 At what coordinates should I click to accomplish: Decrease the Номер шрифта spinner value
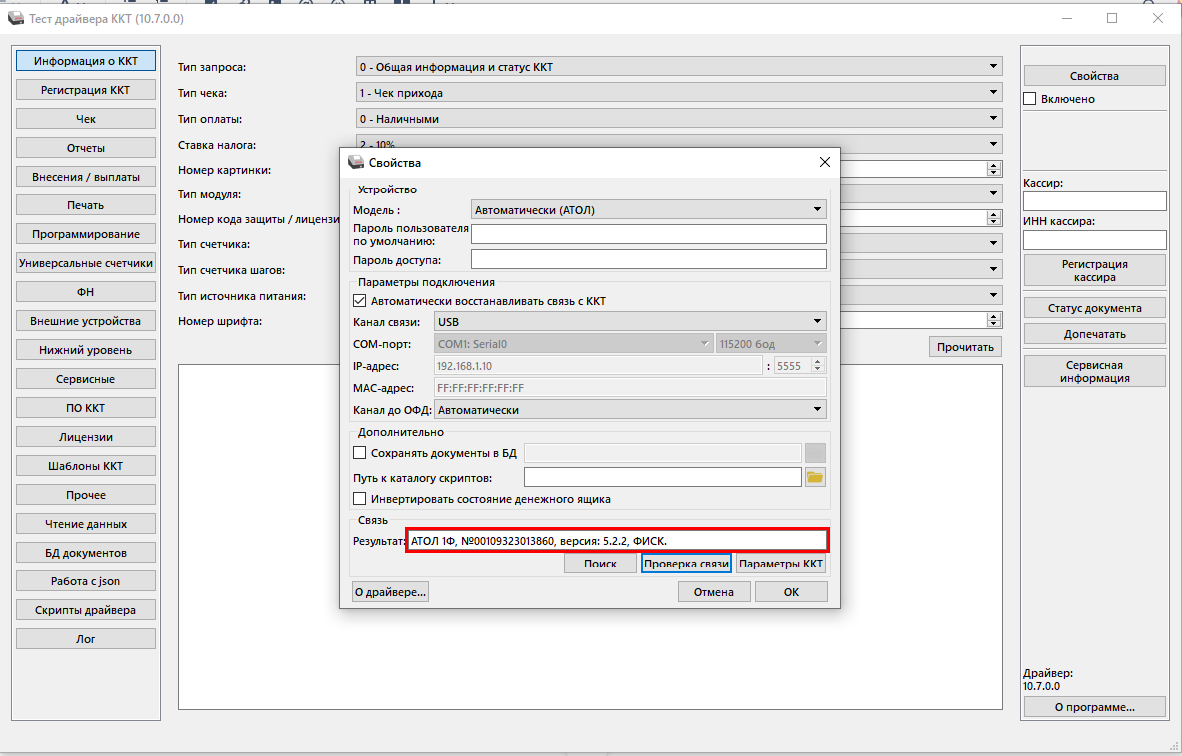coord(994,324)
